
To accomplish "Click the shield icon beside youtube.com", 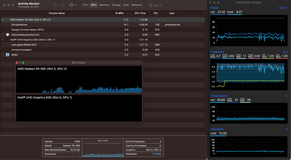I will pos(8,34).
